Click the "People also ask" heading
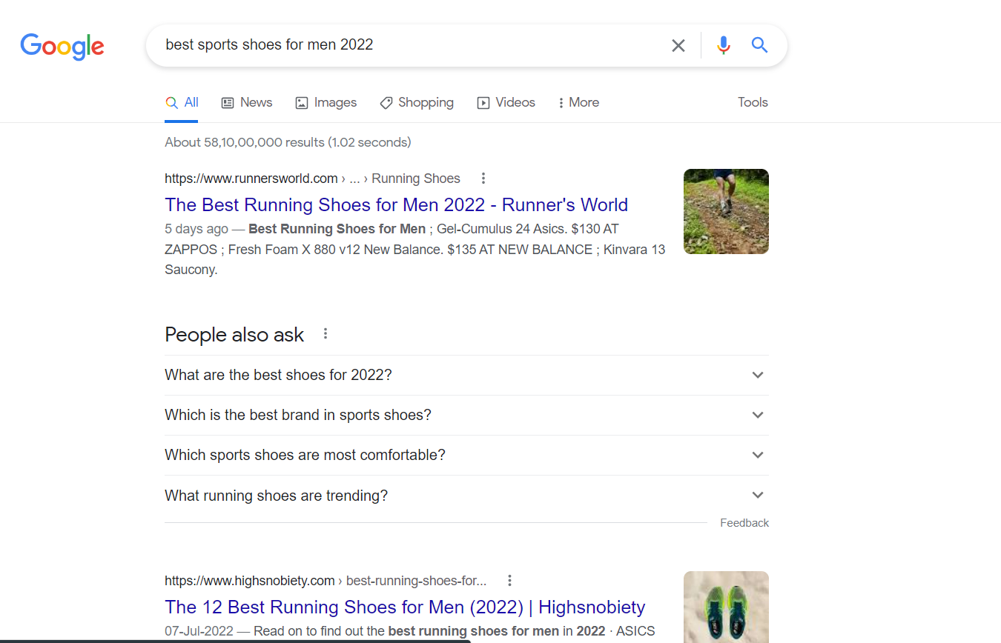 point(234,335)
